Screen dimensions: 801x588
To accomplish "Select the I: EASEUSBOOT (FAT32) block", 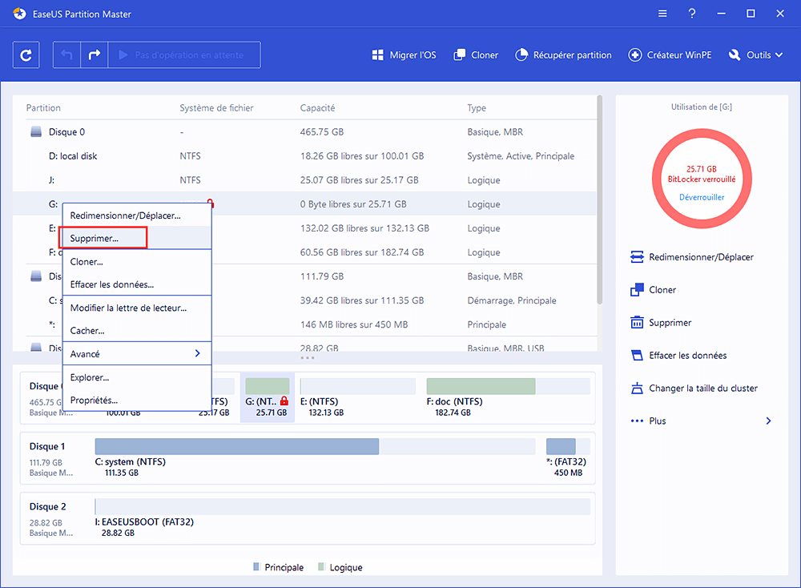I will (342, 518).
